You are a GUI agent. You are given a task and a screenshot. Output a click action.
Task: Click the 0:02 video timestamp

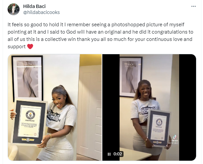tap(118, 154)
